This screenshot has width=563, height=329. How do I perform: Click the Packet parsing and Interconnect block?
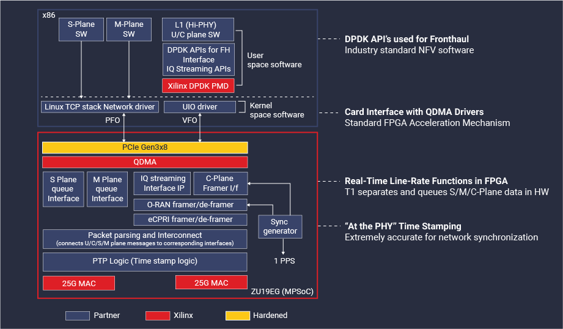145,239
